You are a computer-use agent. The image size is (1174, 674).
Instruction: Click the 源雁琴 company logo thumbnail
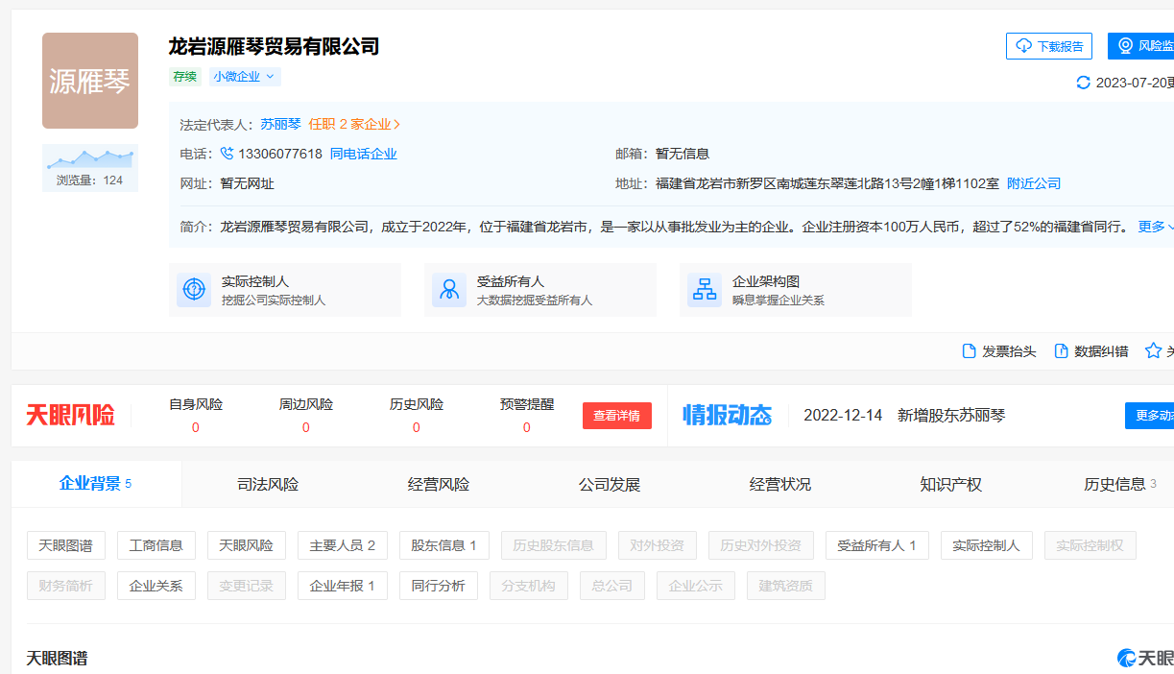coord(90,81)
